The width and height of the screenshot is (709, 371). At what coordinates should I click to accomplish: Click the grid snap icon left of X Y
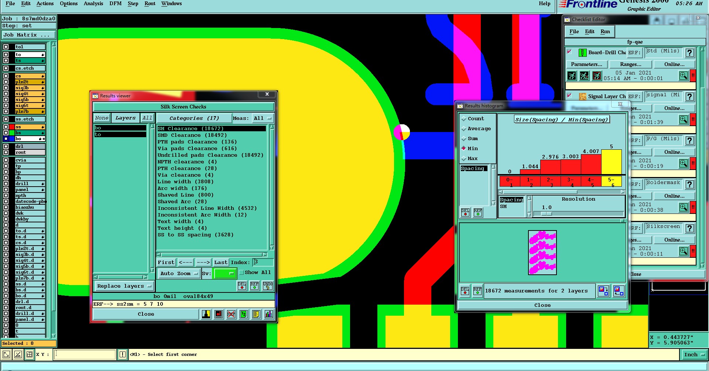pyautogui.click(x=30, y=355)
